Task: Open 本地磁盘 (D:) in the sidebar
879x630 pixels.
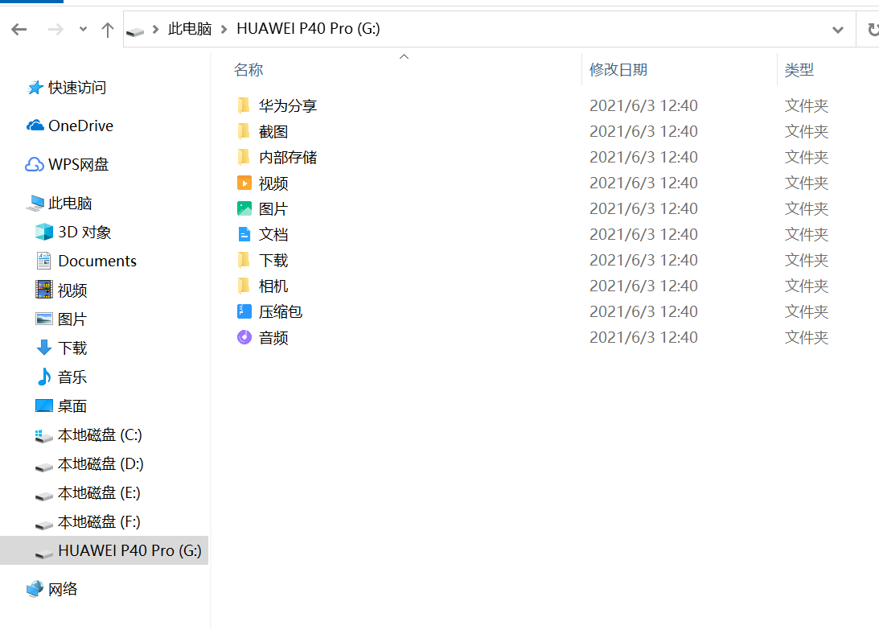Action: click(x=101, y=464)
